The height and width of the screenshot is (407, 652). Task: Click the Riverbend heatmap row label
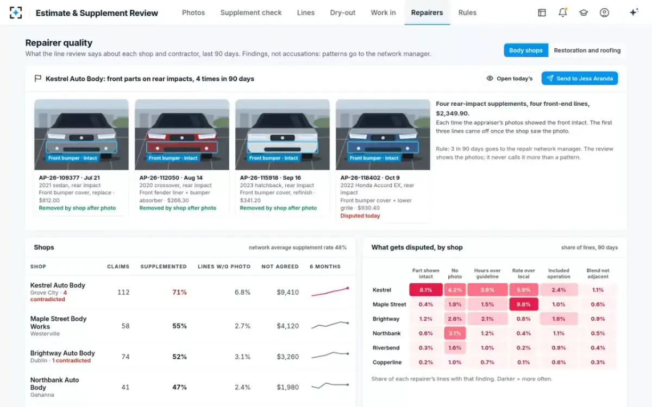[x=386, y=348]
